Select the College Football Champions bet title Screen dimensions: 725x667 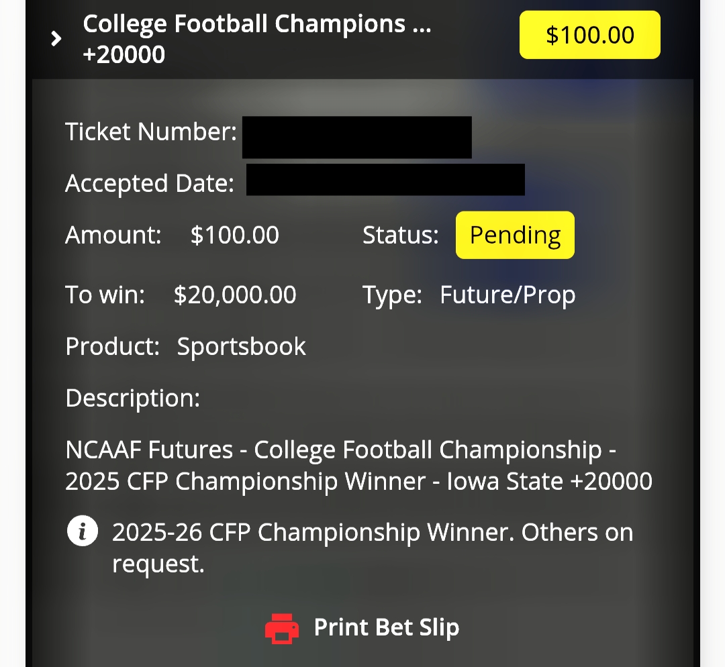pyautogui.click(x=256, y=24)
